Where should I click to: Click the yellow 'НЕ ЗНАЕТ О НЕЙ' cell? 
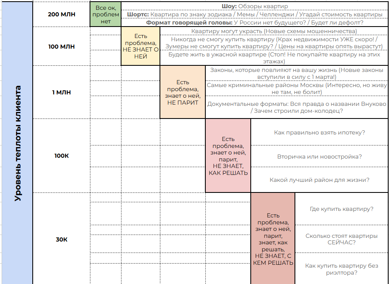[x=141, y=46]
